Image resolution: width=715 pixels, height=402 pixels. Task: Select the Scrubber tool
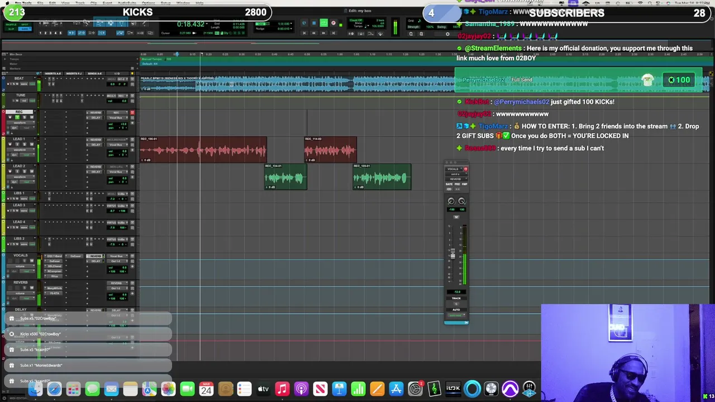pyautogui.click(x=134, y=23)
